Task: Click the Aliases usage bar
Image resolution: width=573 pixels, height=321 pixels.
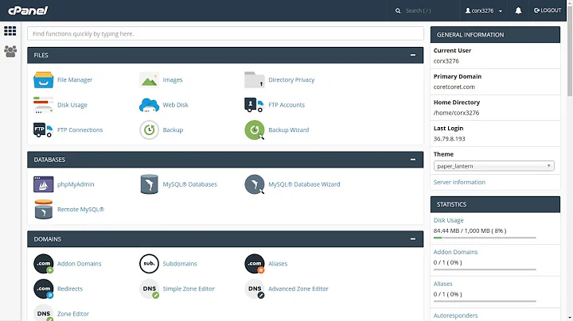Action: (485, 301)
